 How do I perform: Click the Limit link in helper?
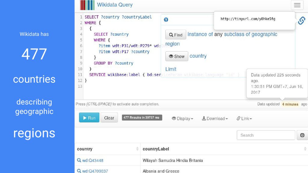[x=171, y=69]
